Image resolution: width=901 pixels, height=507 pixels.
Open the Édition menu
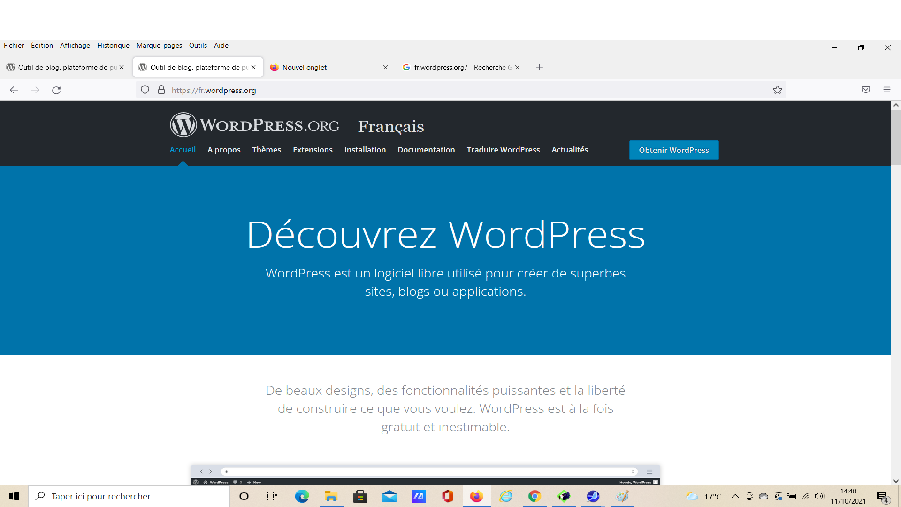[42, 46]
